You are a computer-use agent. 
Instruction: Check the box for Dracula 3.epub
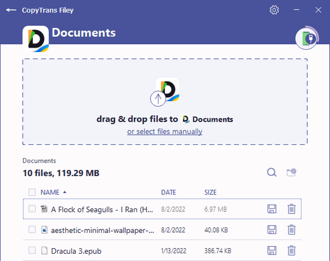pos(32,250)
